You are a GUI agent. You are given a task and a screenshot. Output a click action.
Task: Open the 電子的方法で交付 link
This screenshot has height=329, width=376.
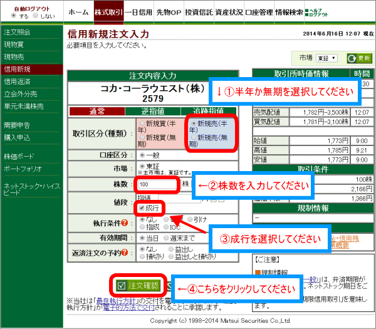point(128,307)
